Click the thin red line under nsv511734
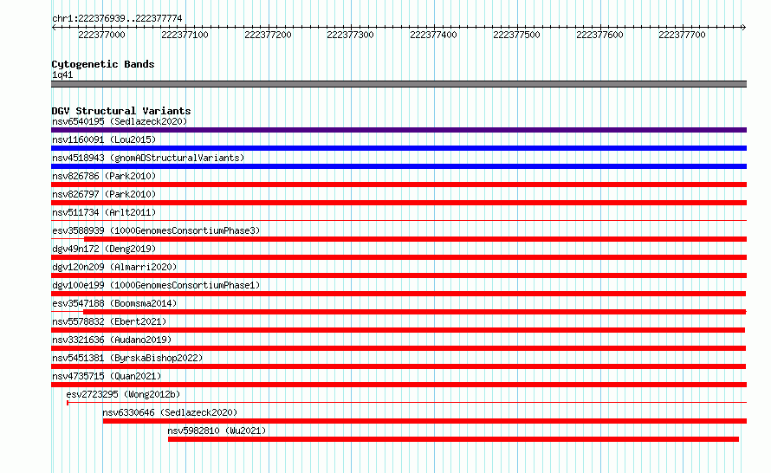This screenshot has height=473, width=771. click(x=398, y=220)
